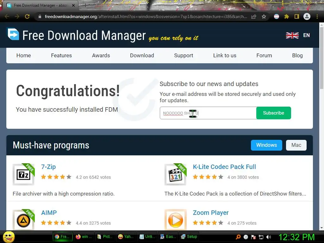This screenshot has width=324, height=243.
Task: Click the magnifier tray icon
Action: click(x=238, y=237)
